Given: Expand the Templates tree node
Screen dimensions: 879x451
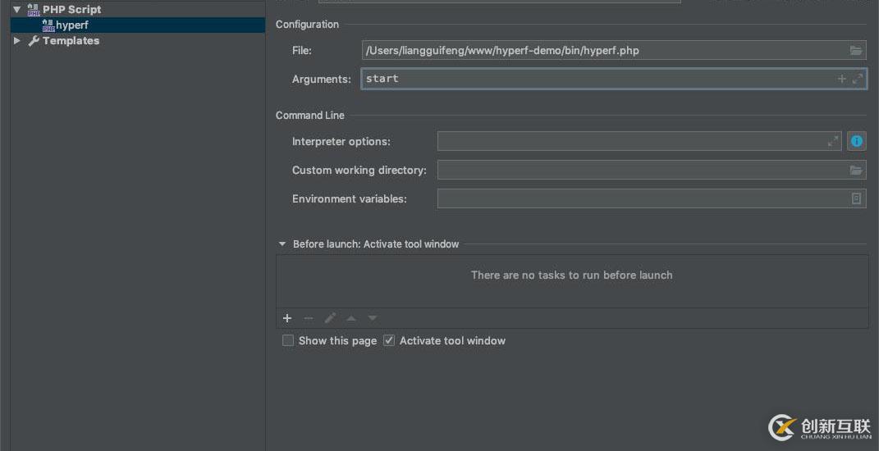Looking at the screenshot, I should click(16, 41).
